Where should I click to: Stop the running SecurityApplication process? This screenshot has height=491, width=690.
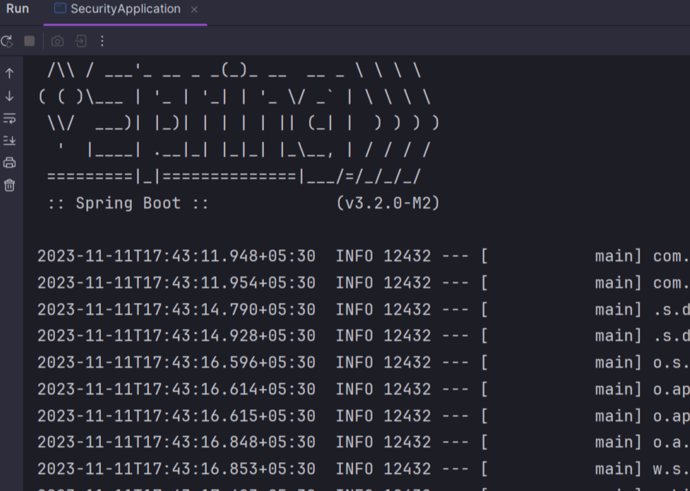coord(30,41)
